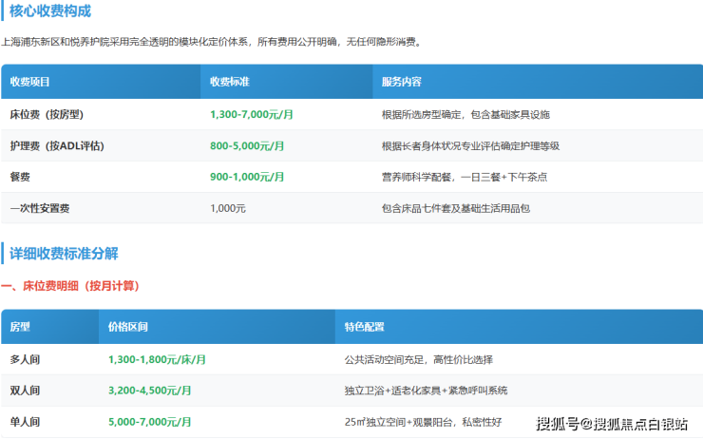Select the 一、床位费明细（按月计算）subheading
Screen dimensions: 703x439
click(x=76, y=285)
